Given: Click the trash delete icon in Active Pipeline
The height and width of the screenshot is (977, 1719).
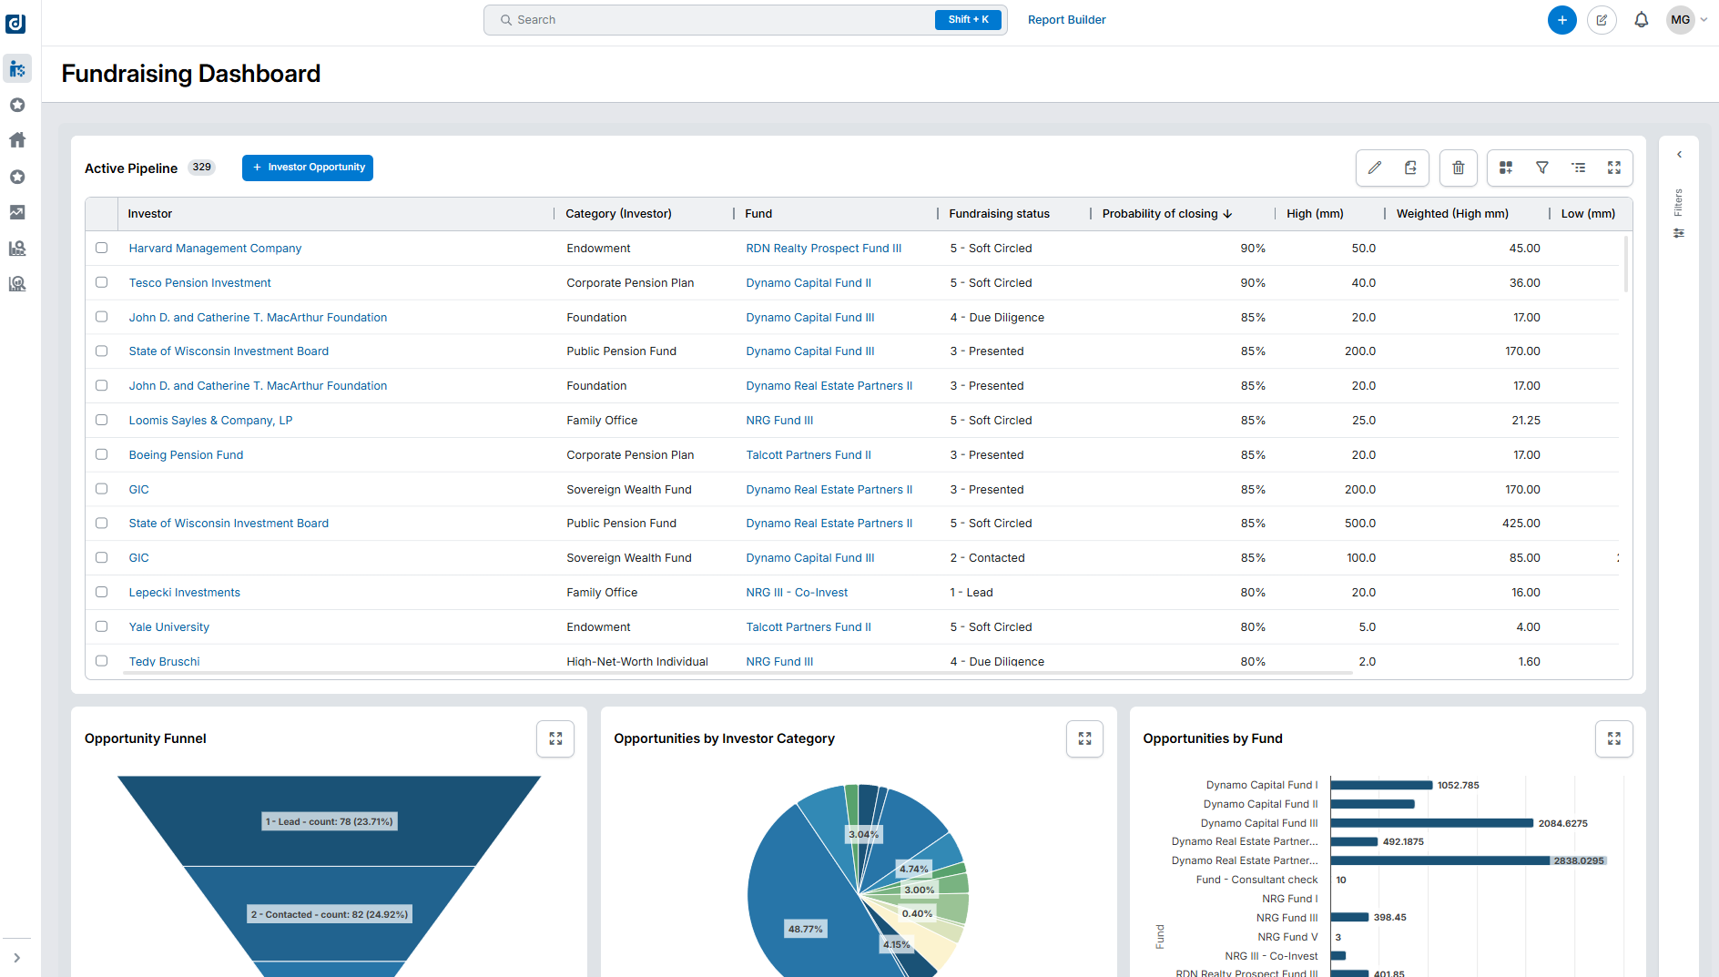Looking at the screenshot, I should (x=1458, y=168).
